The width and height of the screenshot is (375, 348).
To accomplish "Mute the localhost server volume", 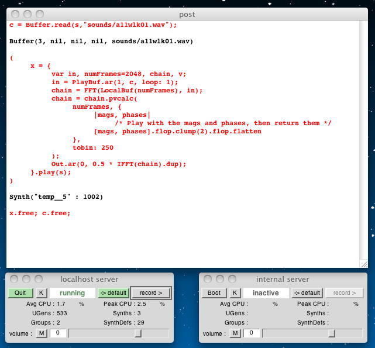I will (x=42, y=333).
